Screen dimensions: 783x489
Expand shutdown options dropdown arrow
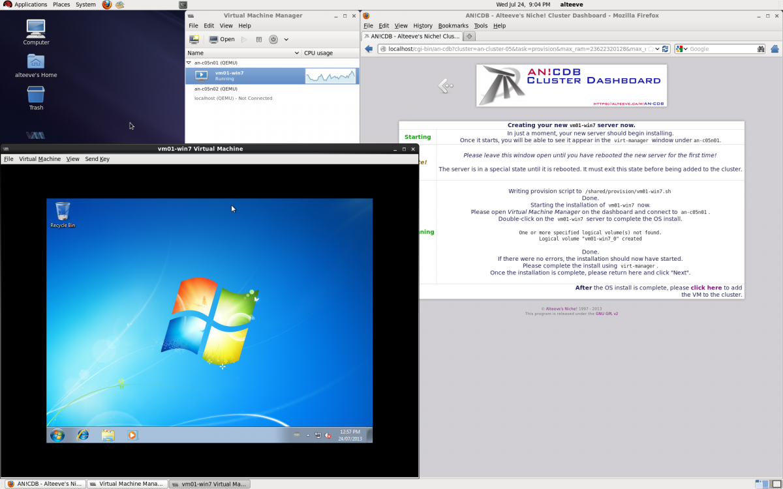pyautogui.click(x=286, y=39)
